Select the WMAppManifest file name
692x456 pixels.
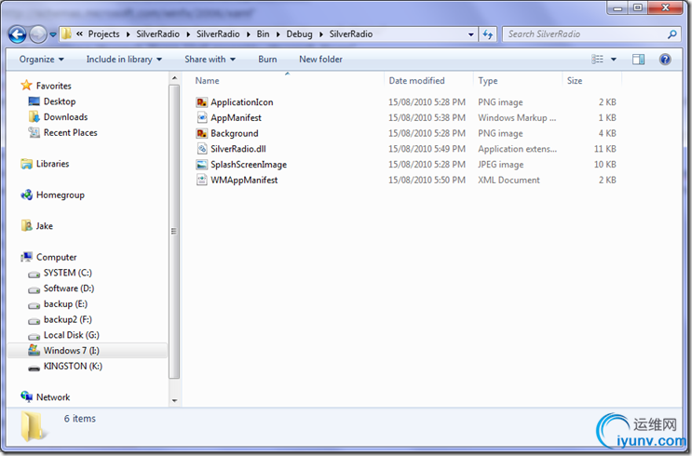244,180
